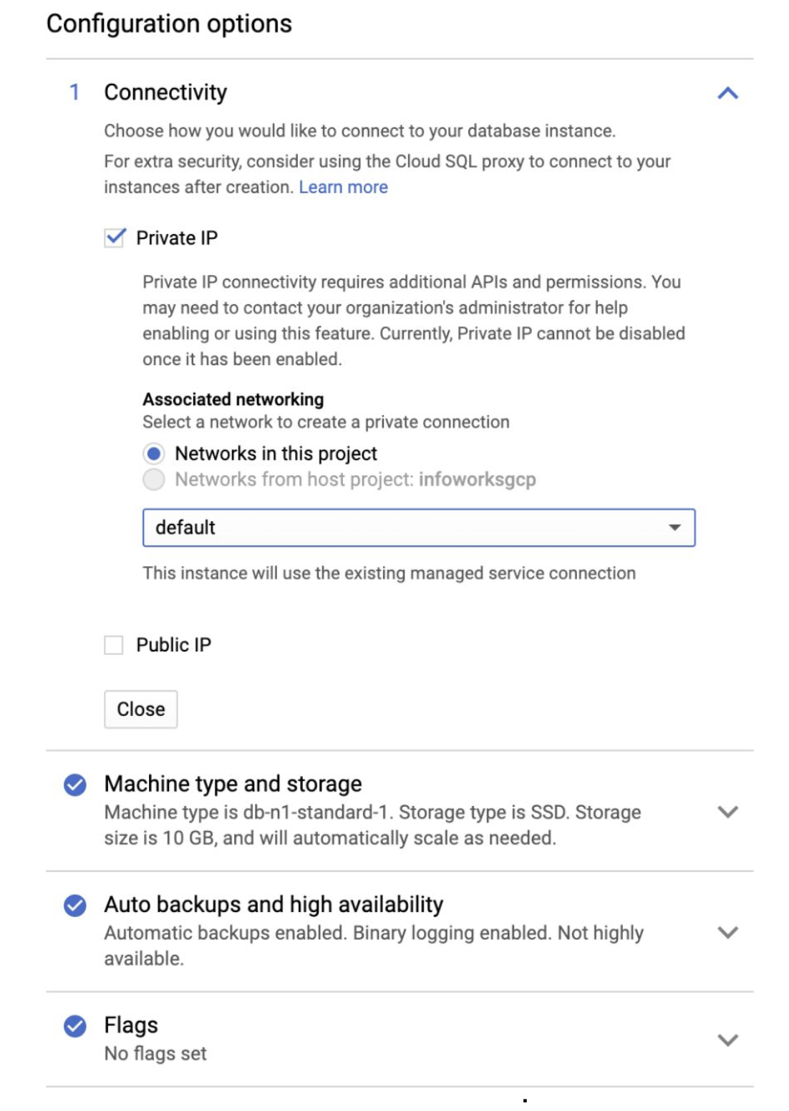
Task: Enable the Public IP checkbox
Action: click(x=114, y=645)
